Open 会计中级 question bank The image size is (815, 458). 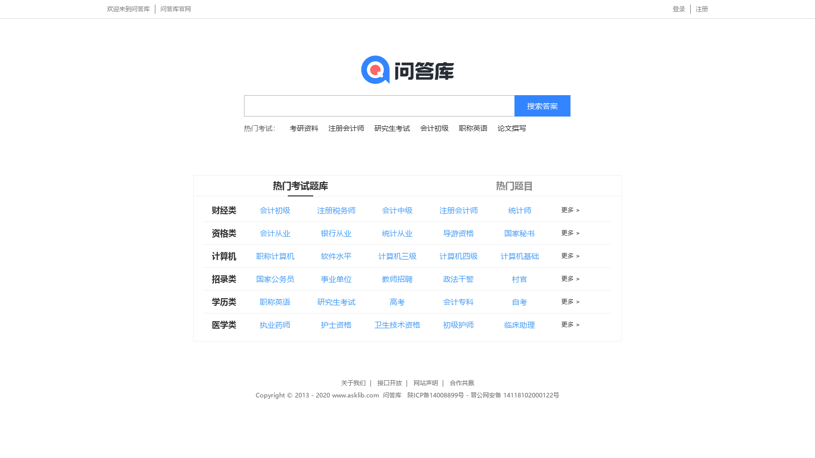397,211
